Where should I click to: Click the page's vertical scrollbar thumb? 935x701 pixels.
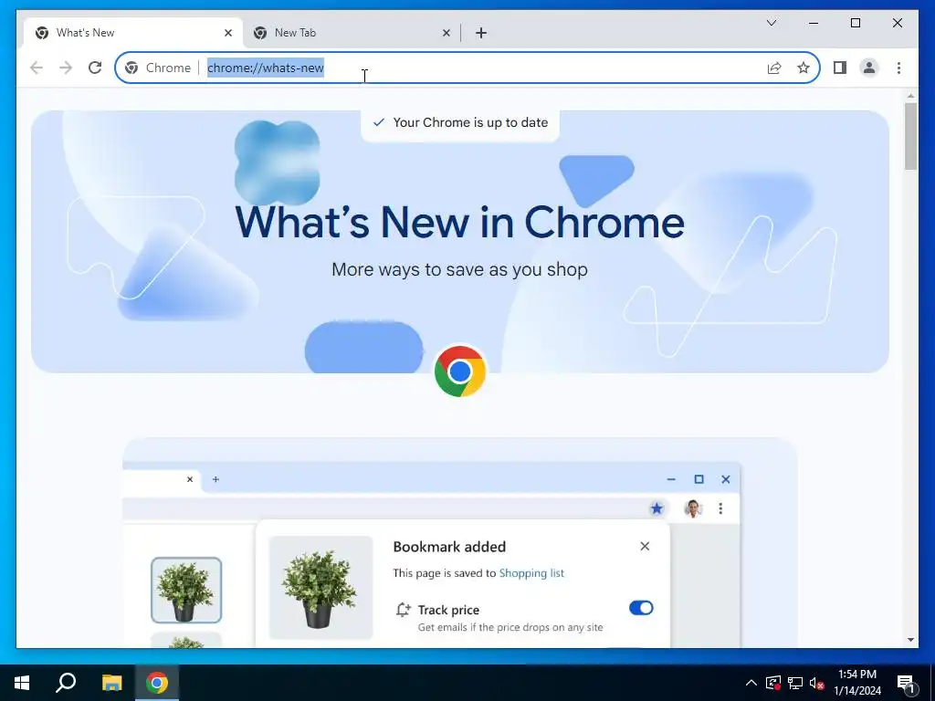[x=910, y=137]
